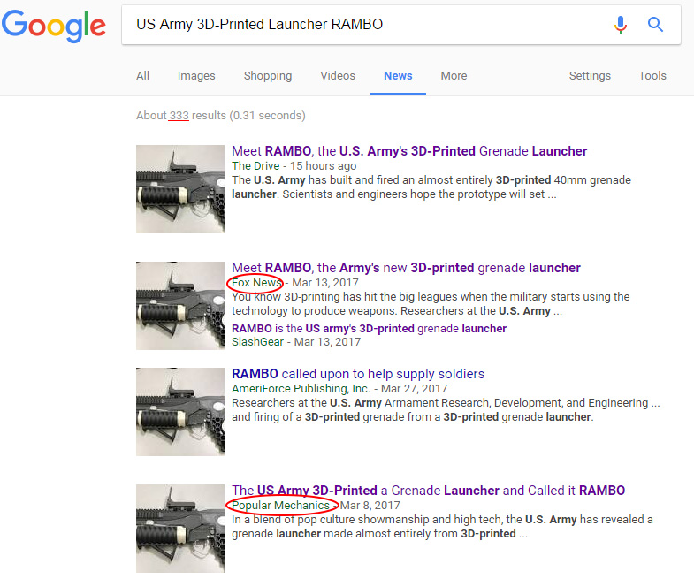
Task: Click the blue search magnifier icon
Action: point(655,25)
